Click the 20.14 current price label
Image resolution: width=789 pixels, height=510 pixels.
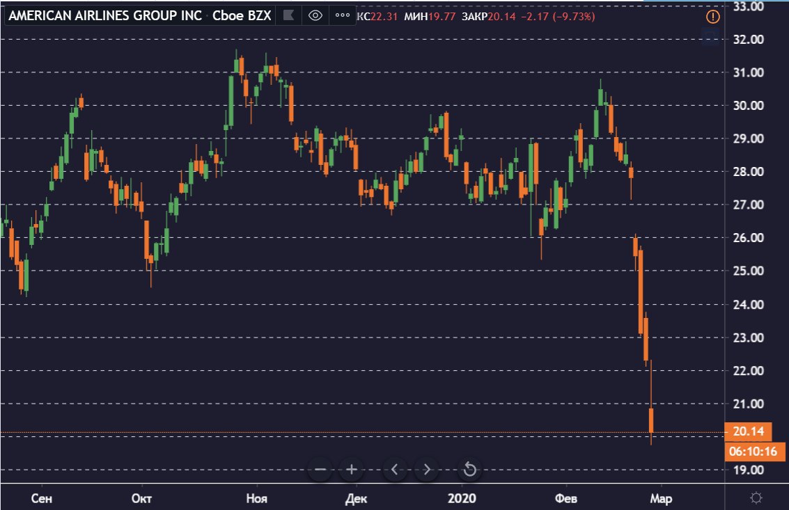(x=748, y=431)
